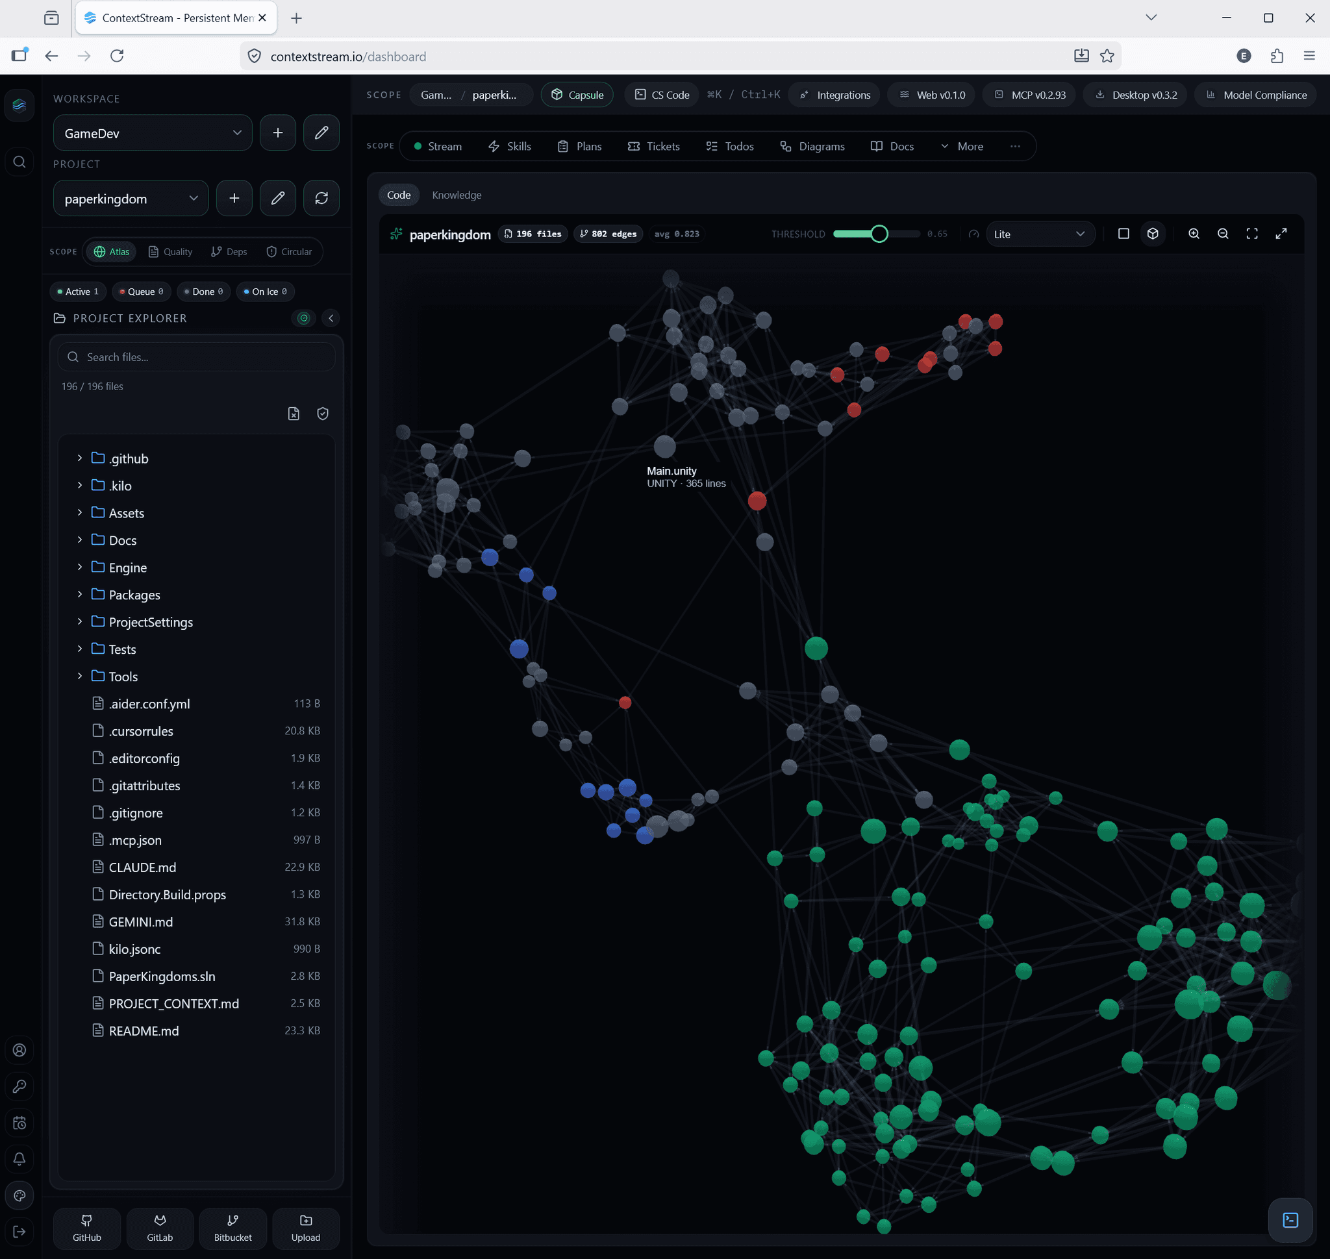
Task: Open notifications bell icon
Action: pos(19,1159)
